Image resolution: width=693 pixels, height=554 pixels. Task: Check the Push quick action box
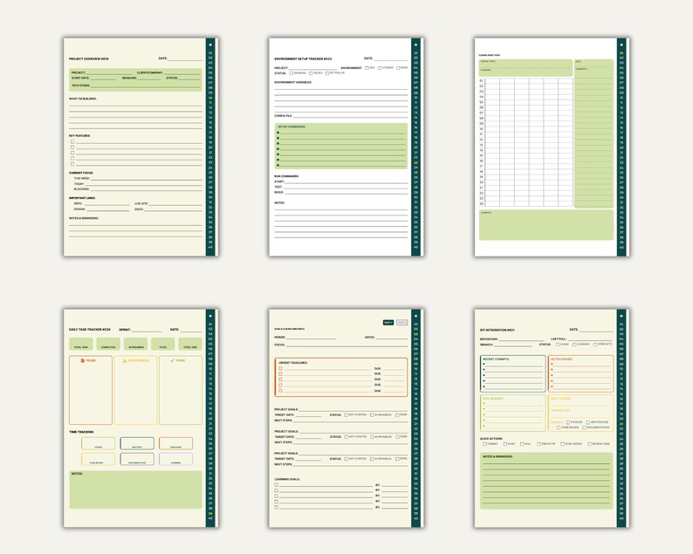click(x=505, y=443)
